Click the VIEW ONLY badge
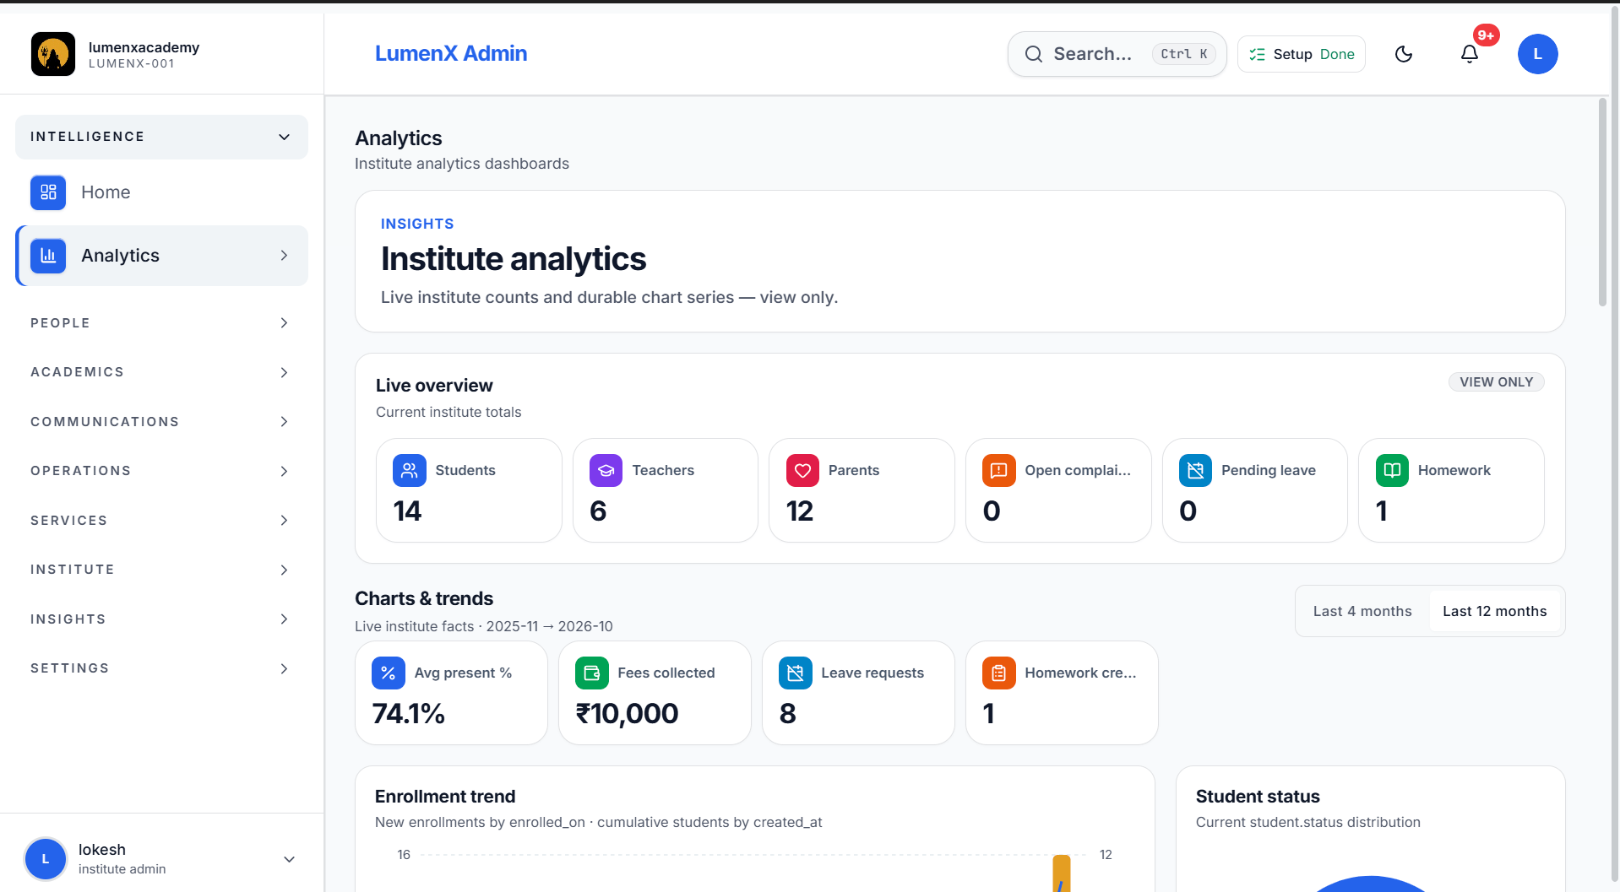The height and width of the screenshot is (892, 1620). click(1497, 382)
